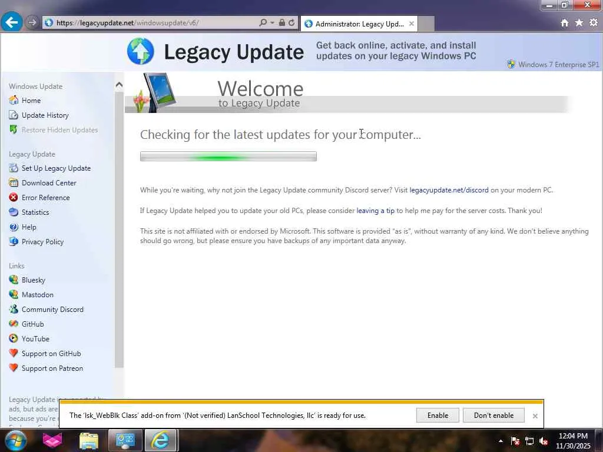603x452 pixels.
Task: Click the leaving a tip link
Action: pos(375,211)
